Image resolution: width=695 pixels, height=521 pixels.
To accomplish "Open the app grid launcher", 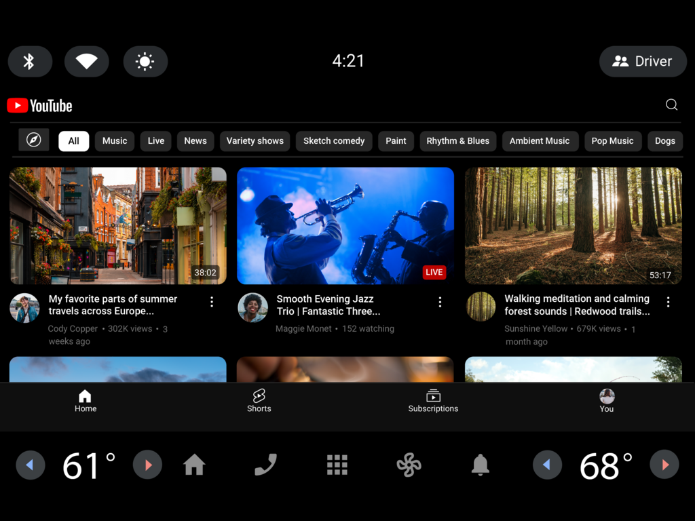I will (x=337, y=465).
